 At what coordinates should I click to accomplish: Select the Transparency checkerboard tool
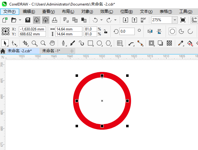click(169, 43)
